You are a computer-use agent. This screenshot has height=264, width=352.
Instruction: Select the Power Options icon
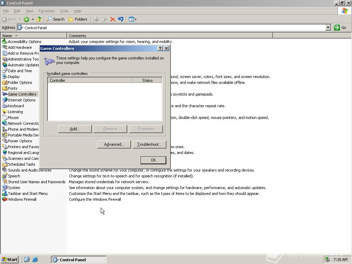pos(4,141)
